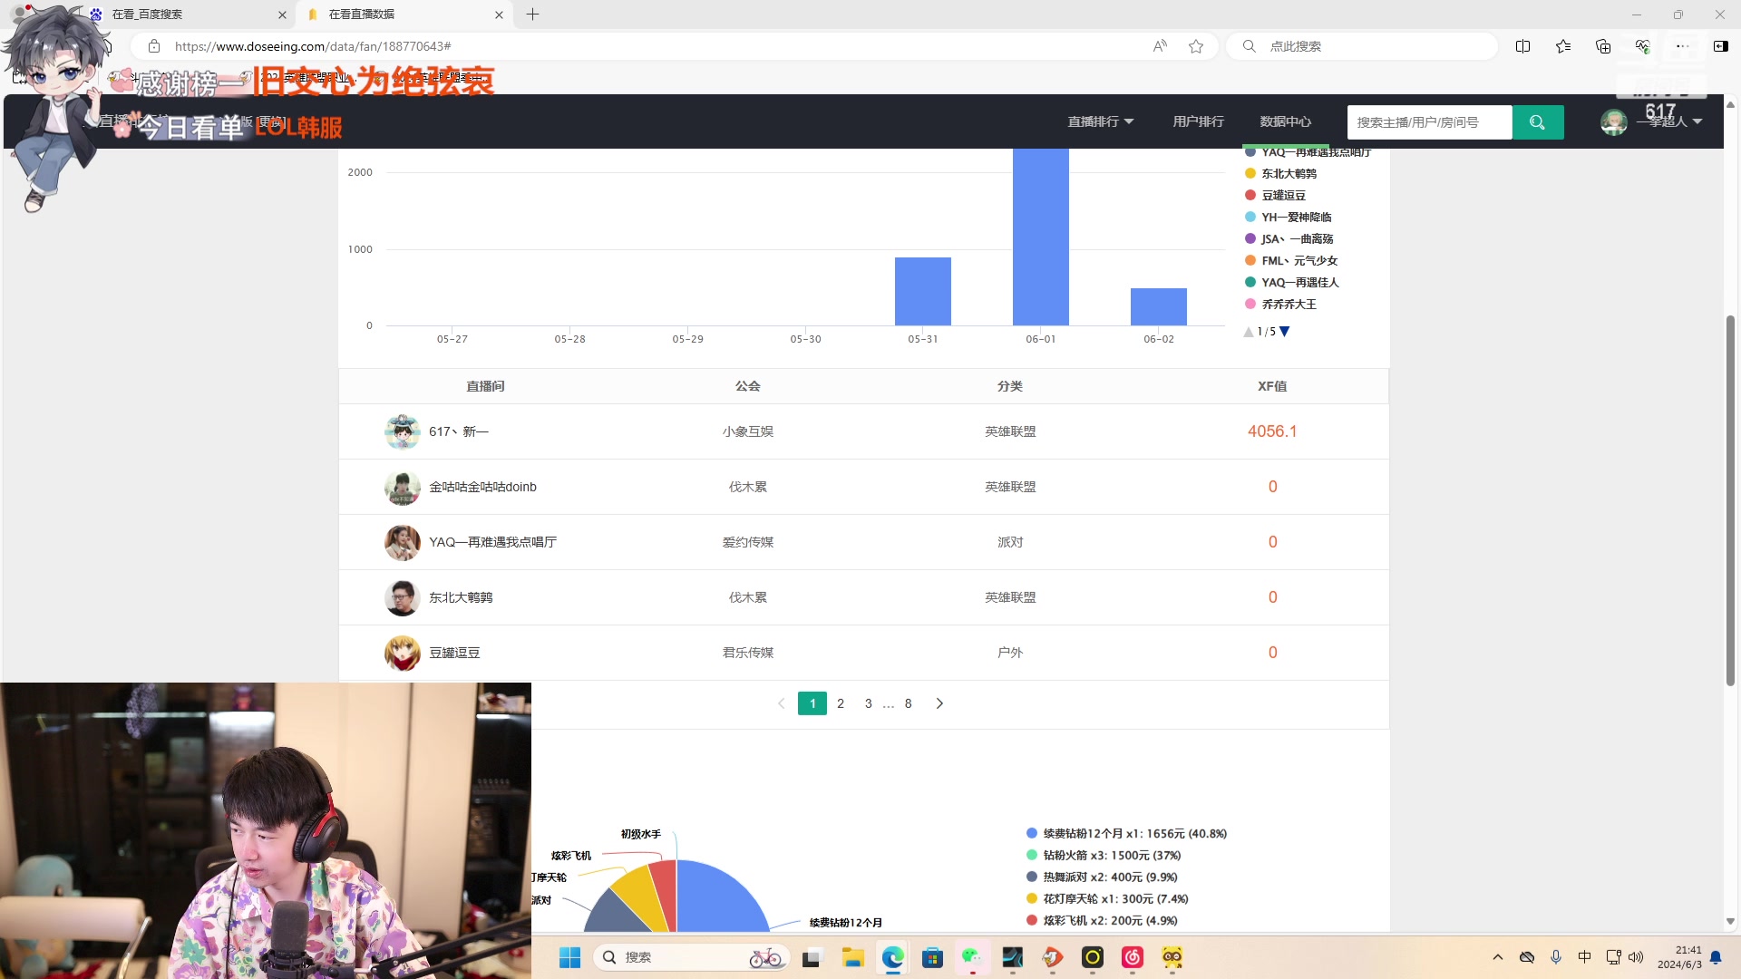1741x979 pixels.
Task: View site information lock icon
Action: click(154, 46)
